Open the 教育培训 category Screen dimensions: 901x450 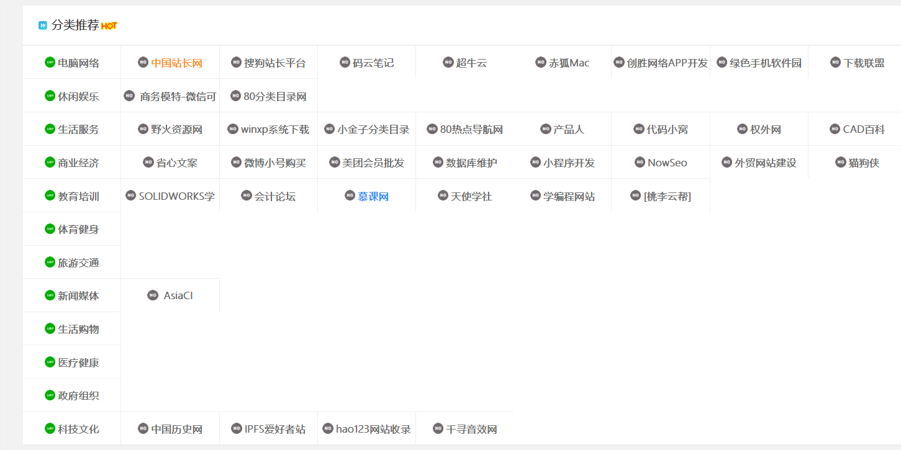pos(78,196)
